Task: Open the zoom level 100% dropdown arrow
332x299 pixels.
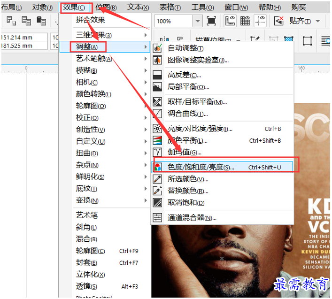Action: point(198,21)
